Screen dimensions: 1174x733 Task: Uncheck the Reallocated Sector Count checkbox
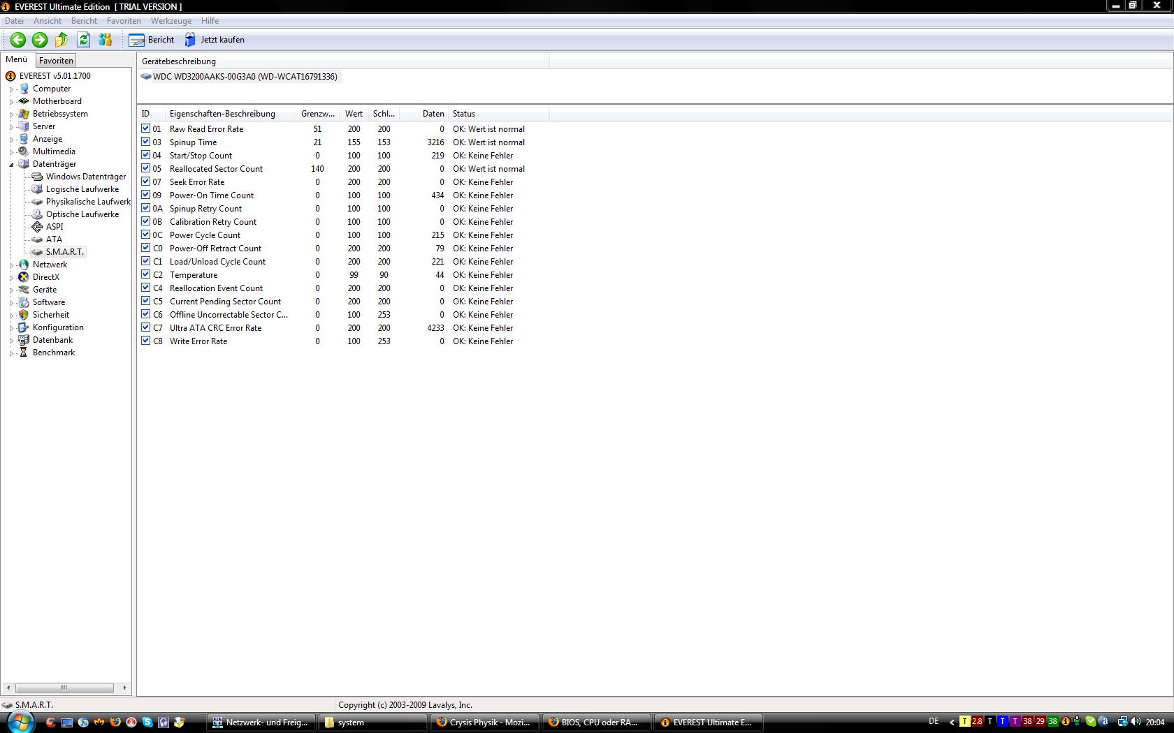click(x=145, y=168)
